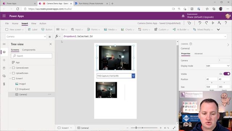Collapse Screen1 in tree view
The height and width of the screenshot is (131, 232).
[10, 79]
